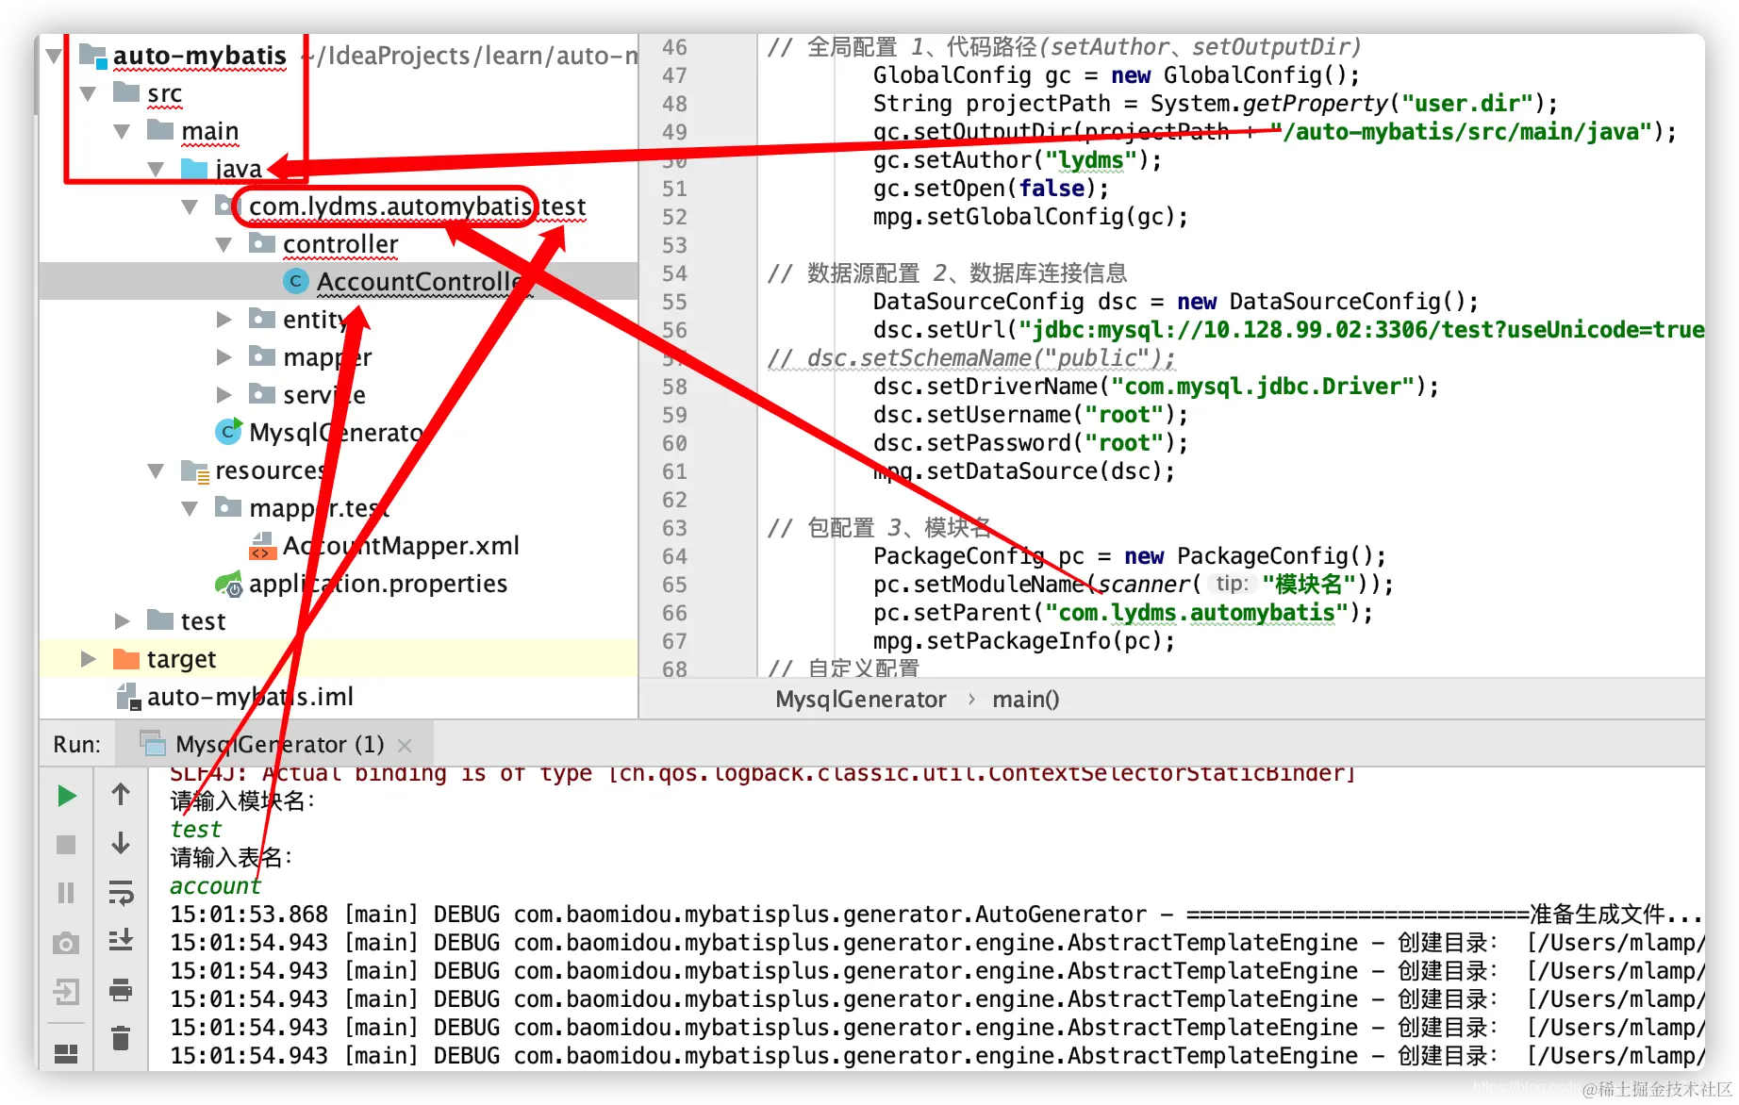Select the controller package
The image size is (1739, 1105).
340,244
